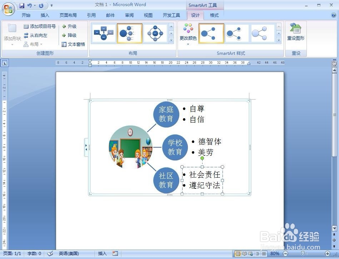Click the bullet text 社会责任
This screenshot has height=259, width=339.
click(x=205, y=174)
